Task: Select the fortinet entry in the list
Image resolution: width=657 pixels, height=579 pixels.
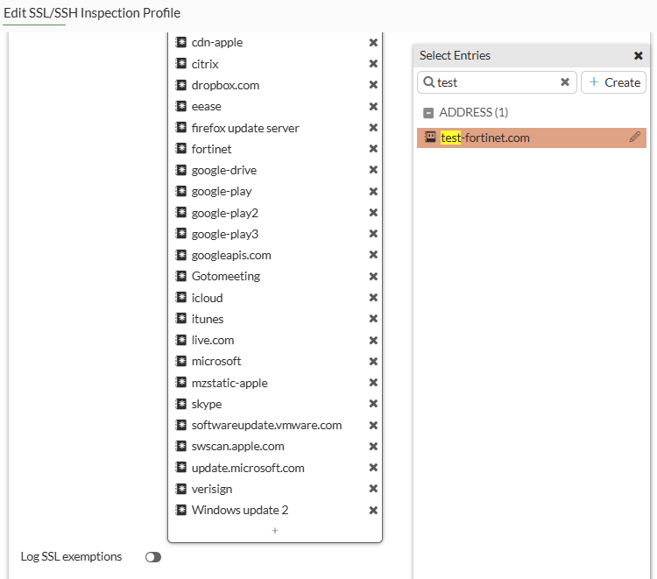Action: 212,149
